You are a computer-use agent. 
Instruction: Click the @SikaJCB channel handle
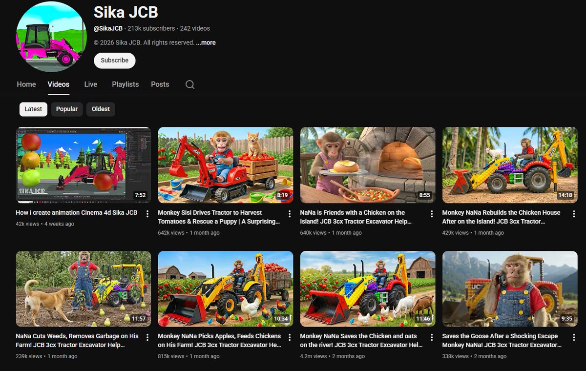pyautogui.click(x=108, y=28)
